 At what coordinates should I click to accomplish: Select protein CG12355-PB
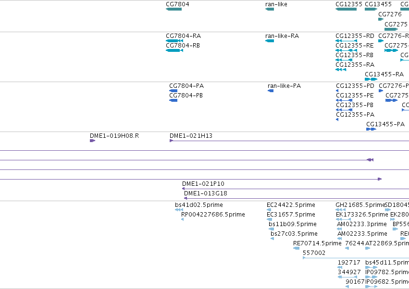tap(355, 105)
